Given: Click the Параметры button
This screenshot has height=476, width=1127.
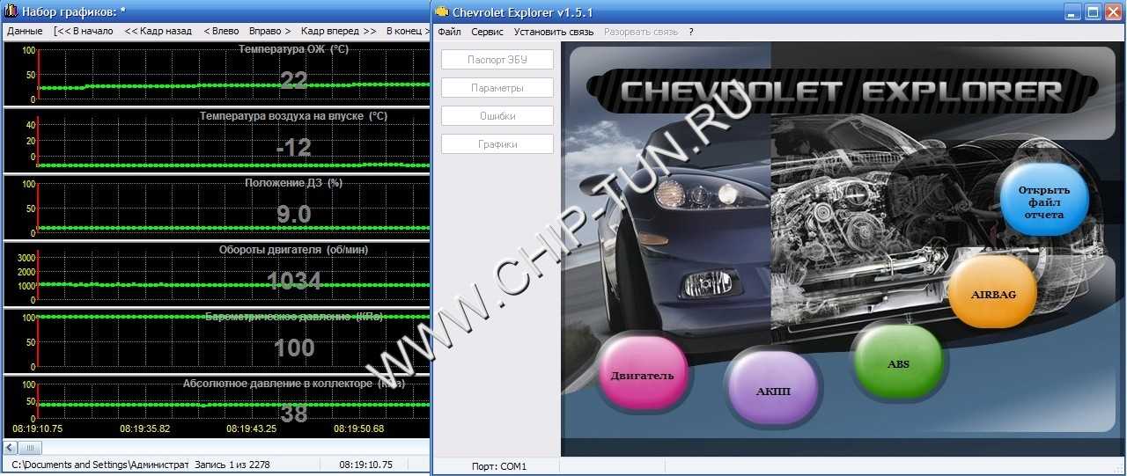Looking at the screenshot, I should [x=497, y=88].
